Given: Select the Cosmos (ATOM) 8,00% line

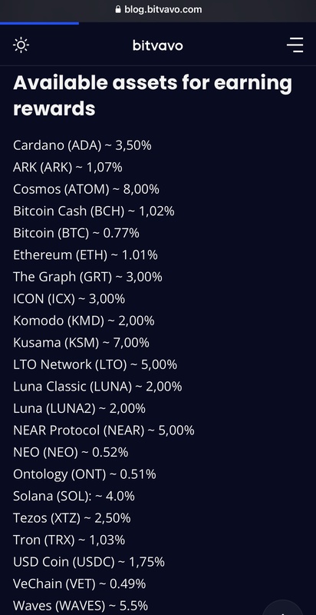Looking at the screenshot, I should tap(86, 189).
